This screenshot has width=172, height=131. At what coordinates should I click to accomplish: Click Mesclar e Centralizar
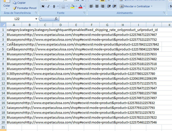(x=134, y=6)
